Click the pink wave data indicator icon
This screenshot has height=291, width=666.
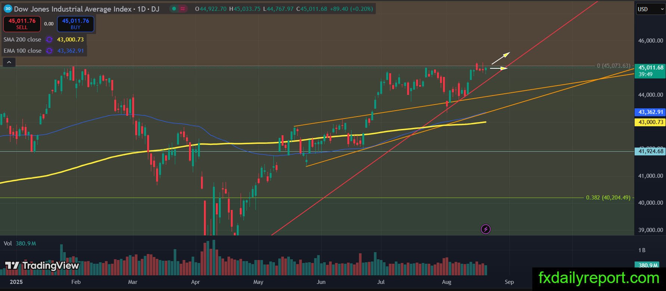pyautogui.click(x=183, y=9)
